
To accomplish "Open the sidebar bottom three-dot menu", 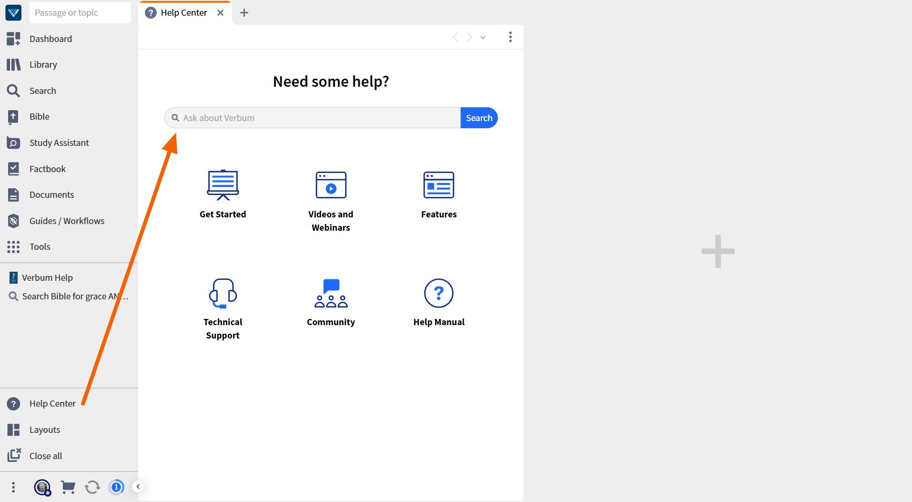I will [x=13, y=487].
